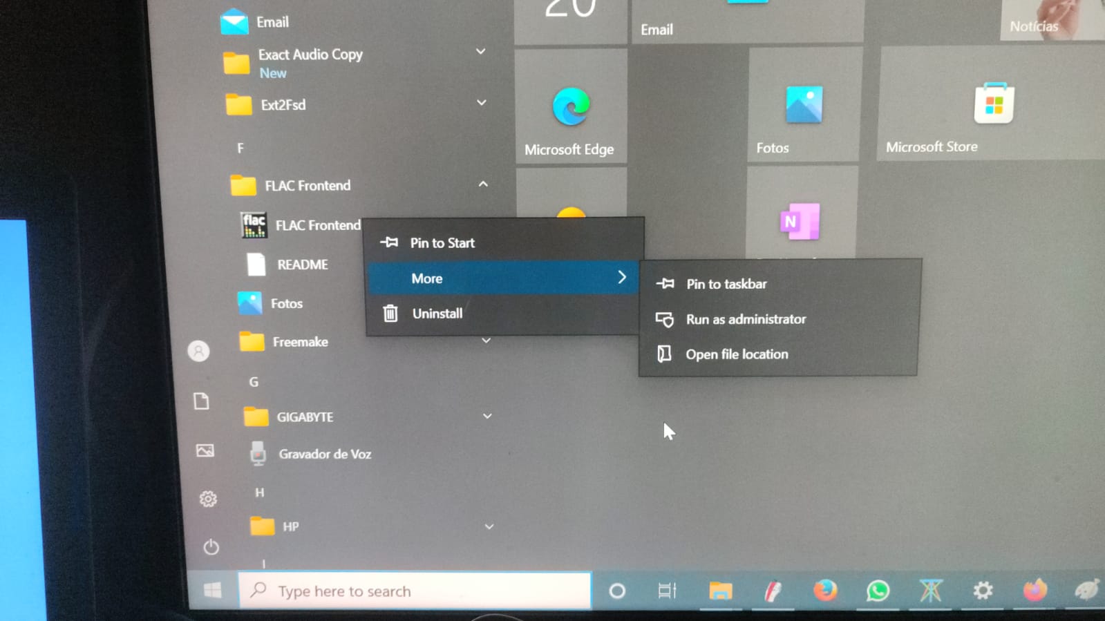Open Task View on taskbar

coord(667,591)
